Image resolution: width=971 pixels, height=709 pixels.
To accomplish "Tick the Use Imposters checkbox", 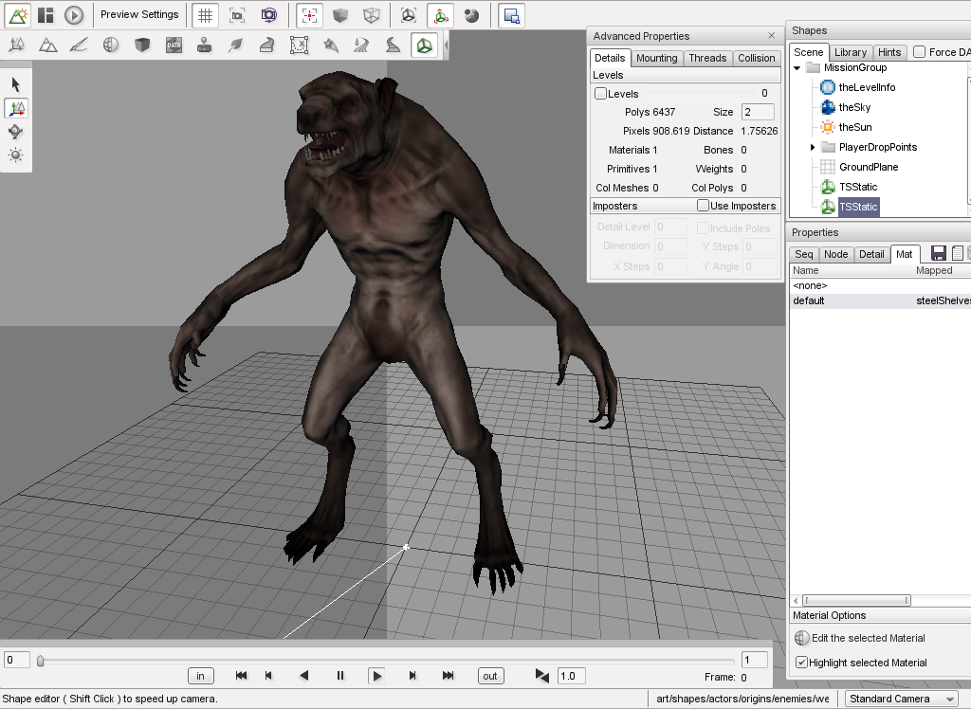I will (703, 206).
